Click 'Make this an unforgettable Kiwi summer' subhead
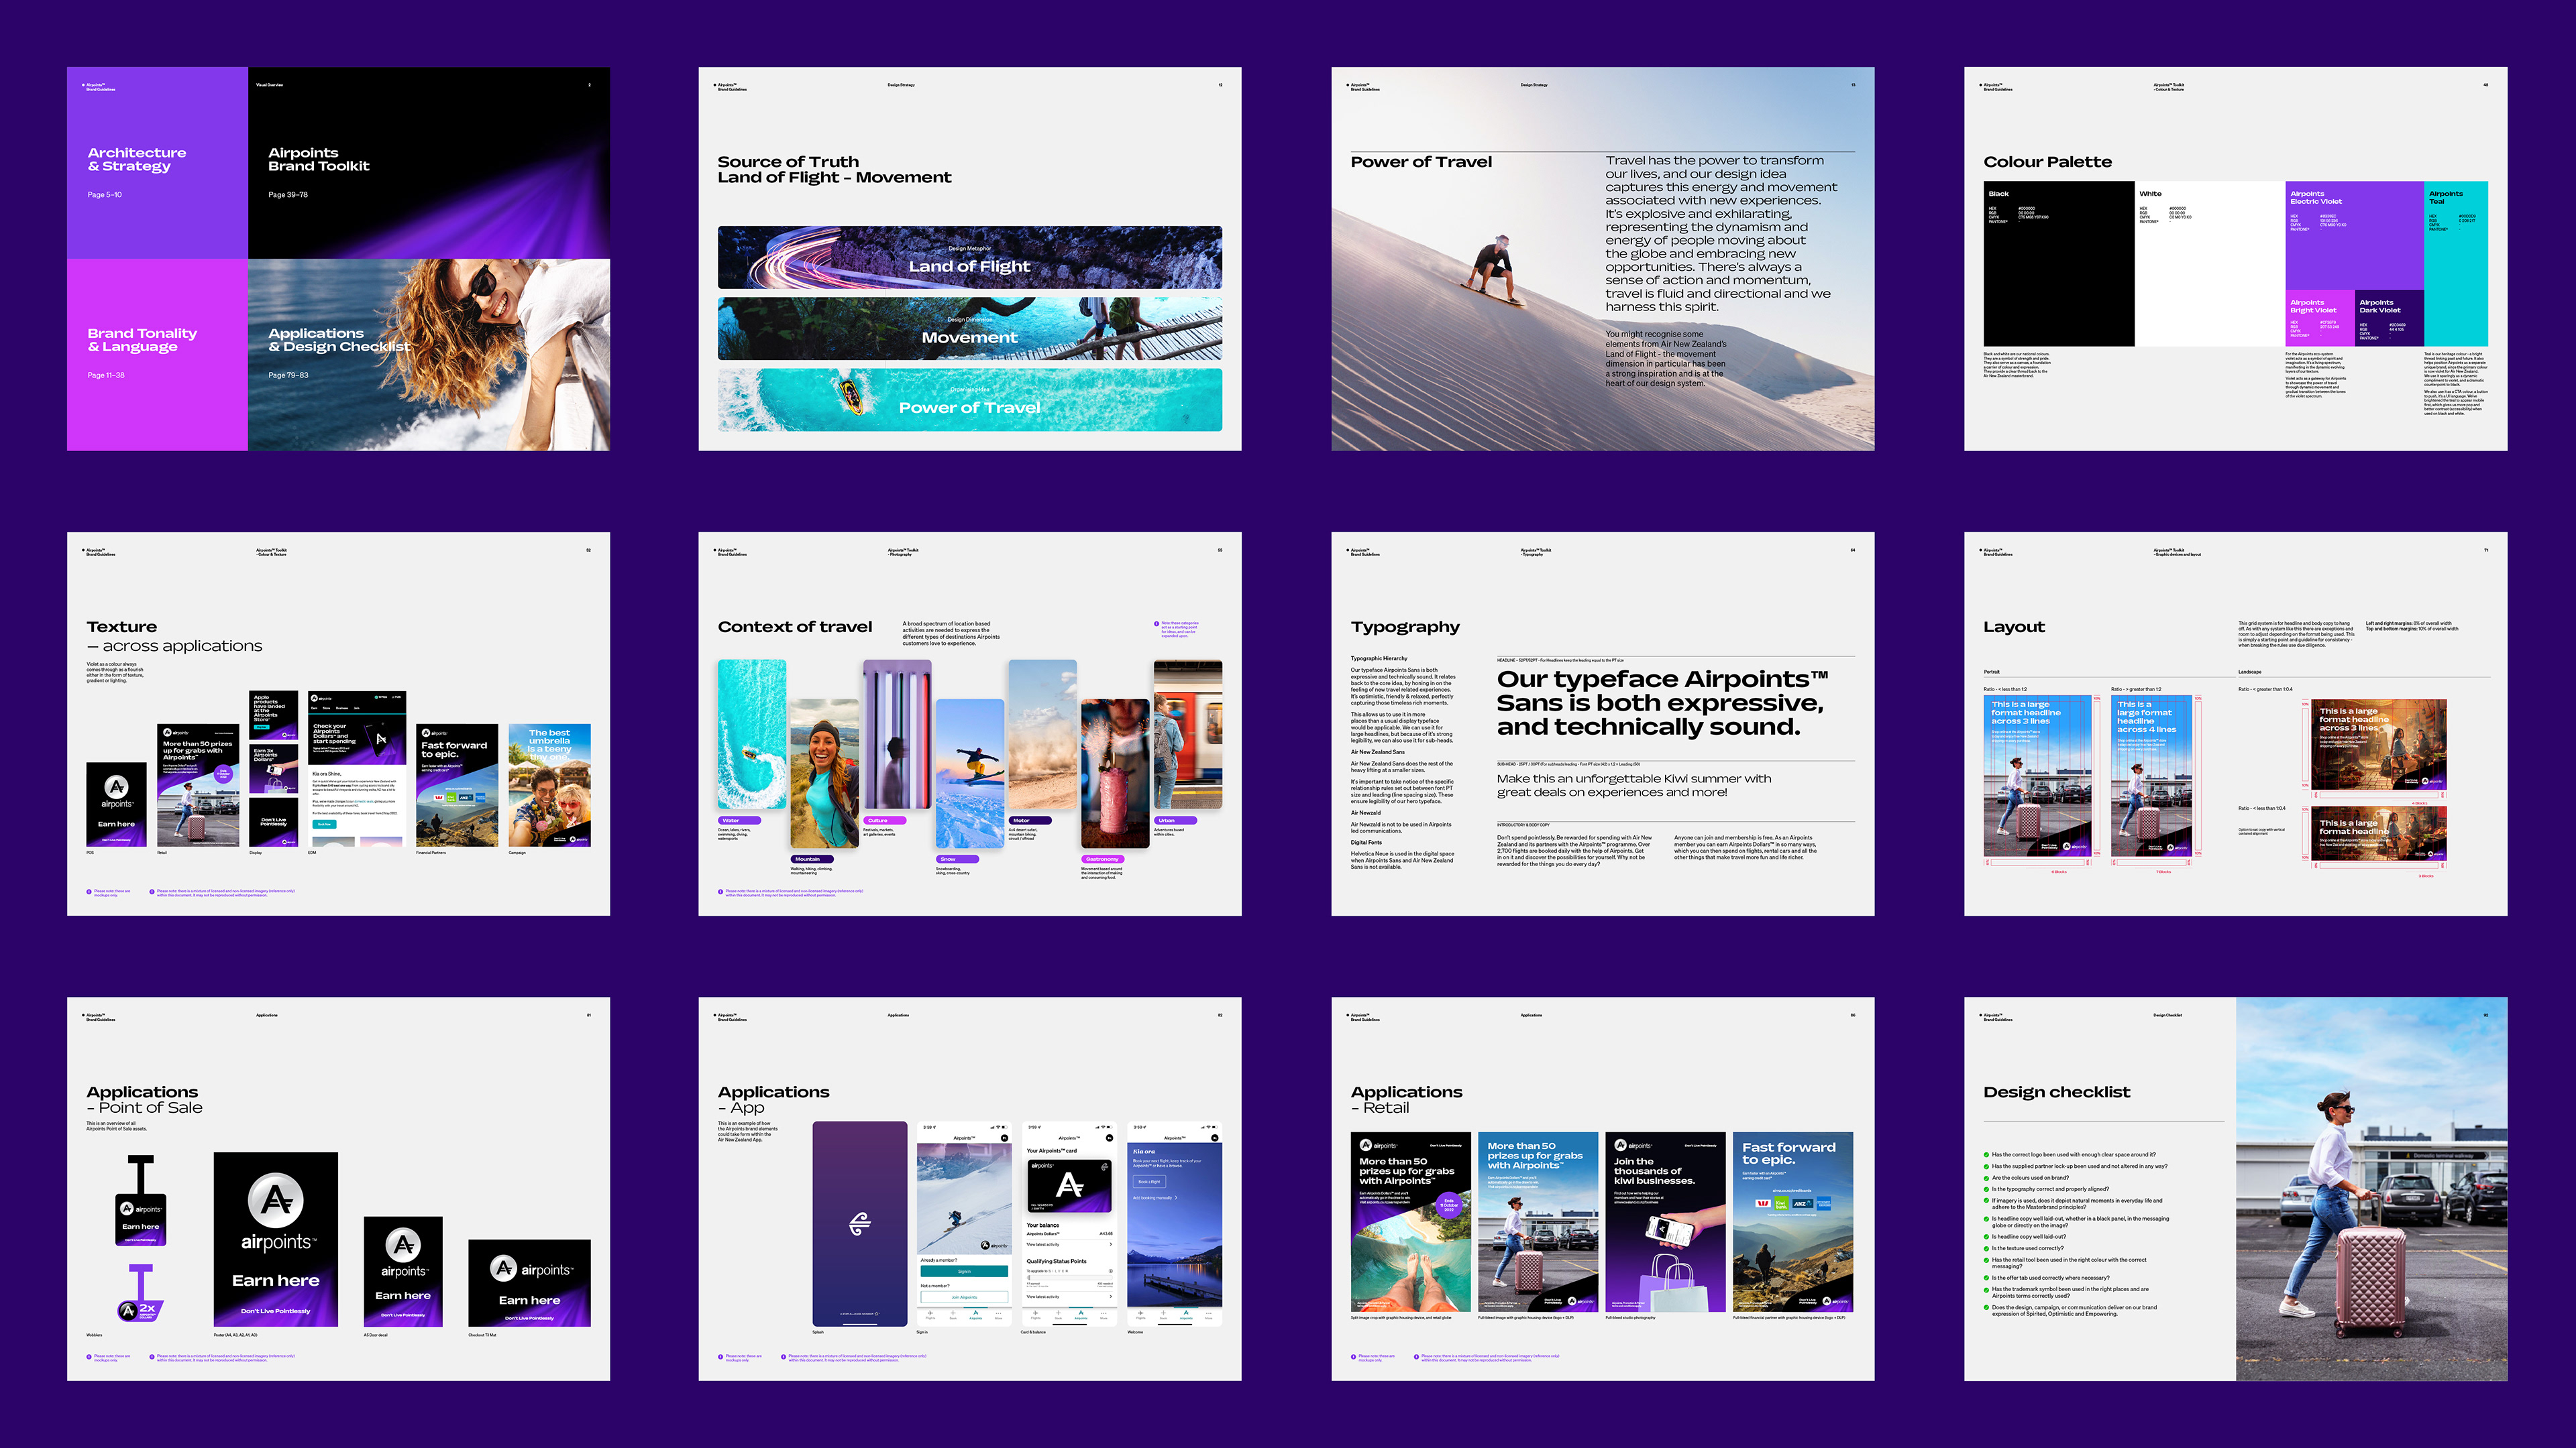The image size is (2576, 1448). 1633,786
